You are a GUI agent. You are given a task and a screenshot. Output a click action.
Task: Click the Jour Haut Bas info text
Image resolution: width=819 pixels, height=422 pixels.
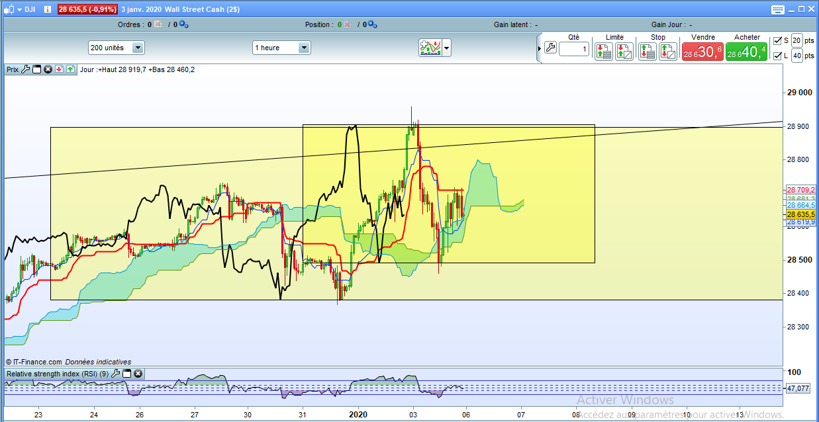(x=137, y=69)
